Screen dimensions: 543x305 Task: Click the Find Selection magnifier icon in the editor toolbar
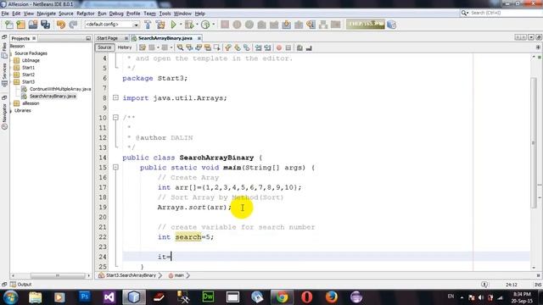point(180,47)
